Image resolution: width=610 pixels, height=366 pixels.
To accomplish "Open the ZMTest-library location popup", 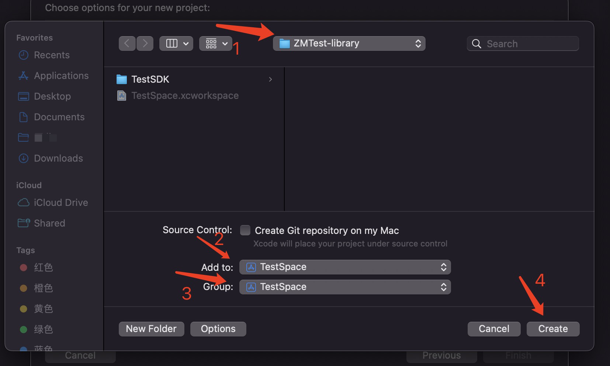I will (x=349, y=44).
